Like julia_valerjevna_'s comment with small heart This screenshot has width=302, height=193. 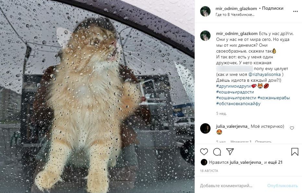(292, 128)
